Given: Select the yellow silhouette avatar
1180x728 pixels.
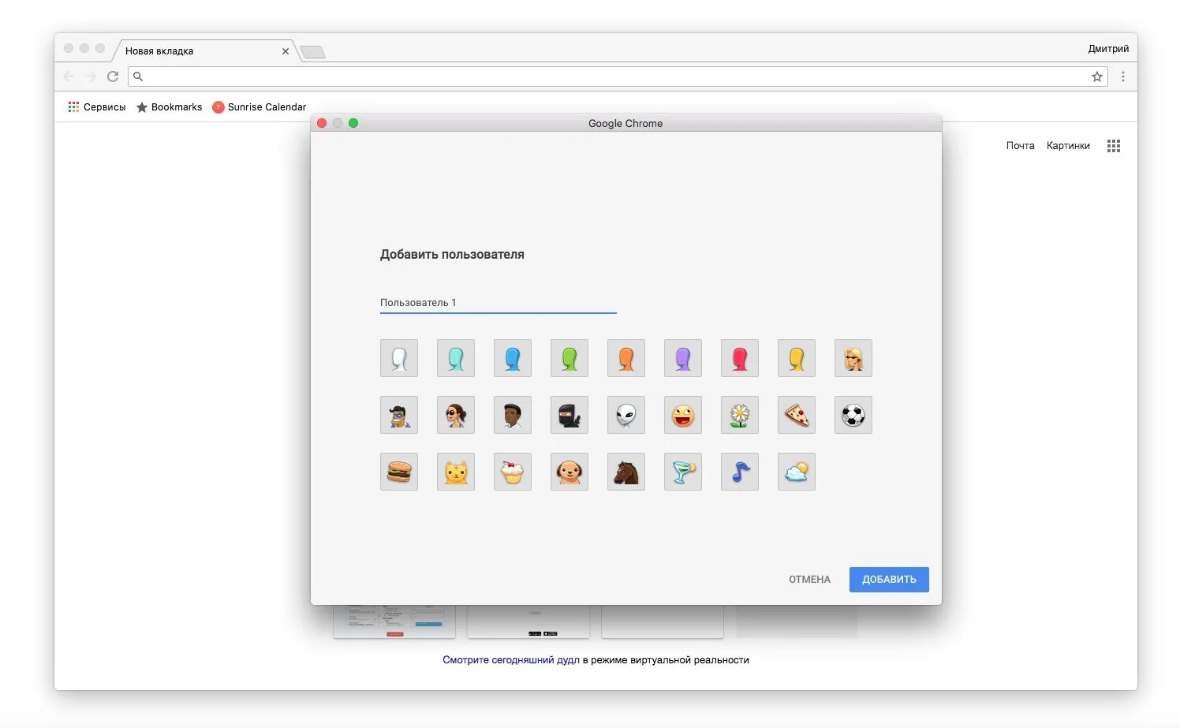Looking at the screenshot, I should pos(797,358).
